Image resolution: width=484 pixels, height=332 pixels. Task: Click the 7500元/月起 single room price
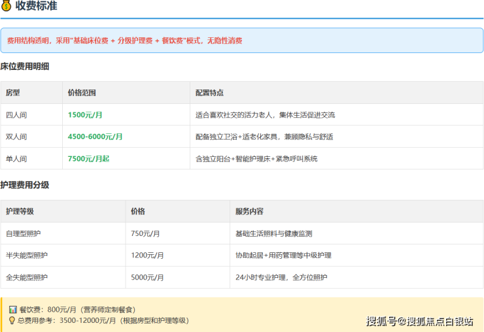point(88,159)
